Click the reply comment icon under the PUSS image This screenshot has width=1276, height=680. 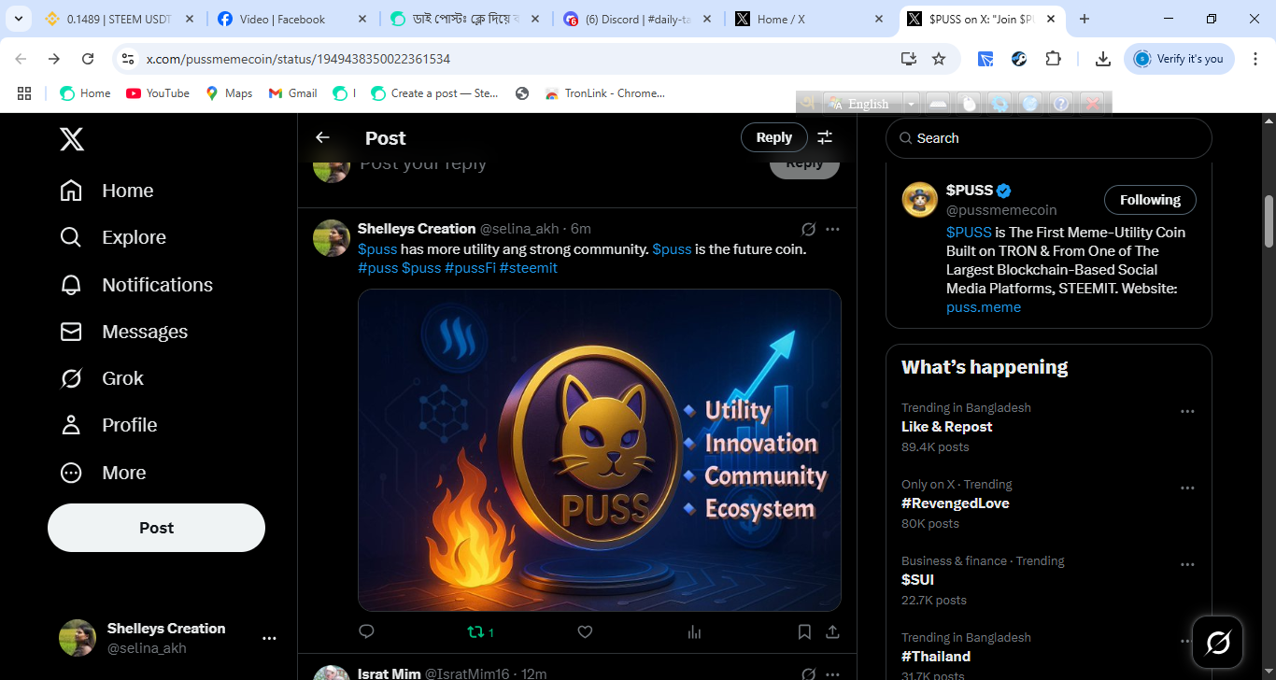click(366, 631)
